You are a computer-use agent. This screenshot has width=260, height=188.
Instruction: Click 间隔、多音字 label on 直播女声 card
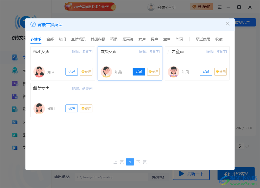click(149, 52)
